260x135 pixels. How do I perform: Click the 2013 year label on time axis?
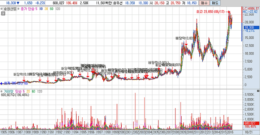pos(210,132)
